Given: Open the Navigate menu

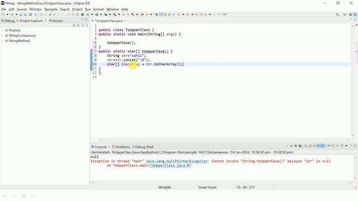Looking at the screenshot, I should click(51, 9).
